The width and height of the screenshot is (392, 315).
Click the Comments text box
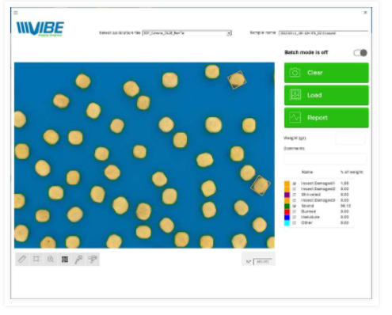pyautogui.click(x=325, y=159)
